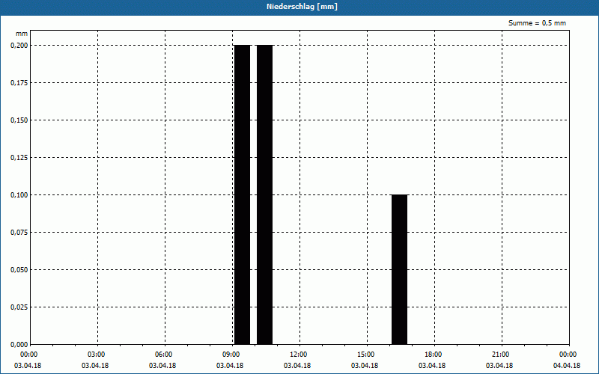Click the y-axis value '0,200'
The width and height of the screenshot is (599, 374).
[x=19, y=46]
